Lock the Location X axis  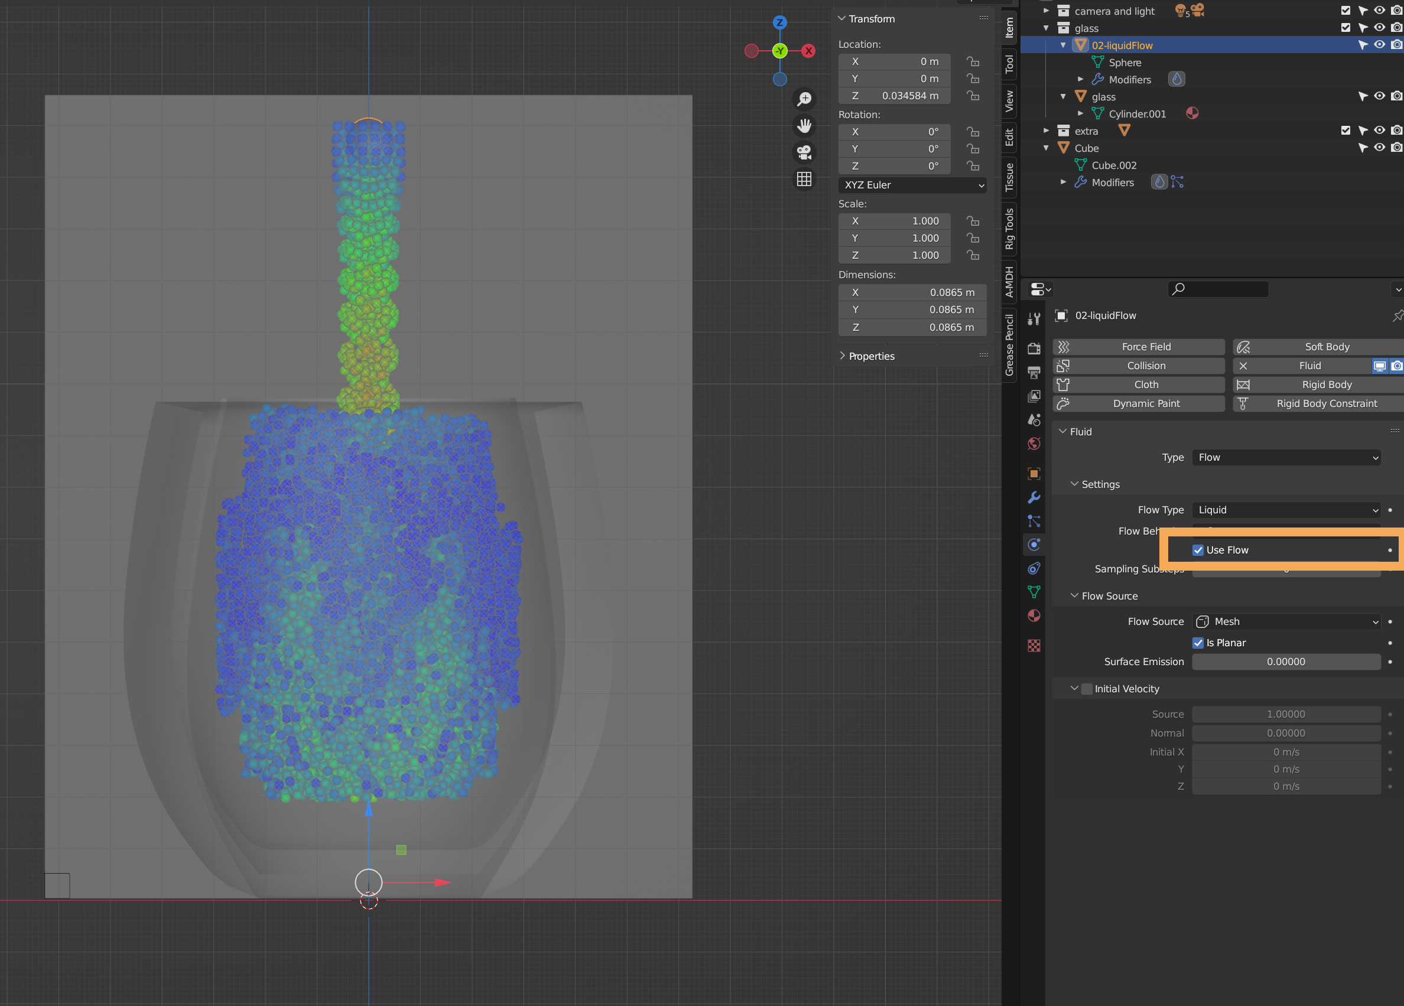click(x=973, y=61)
